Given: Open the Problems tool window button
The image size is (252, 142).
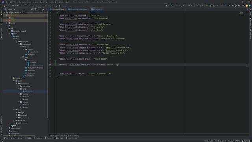Looking at the screenshot, I should click(x=38, y=138).
